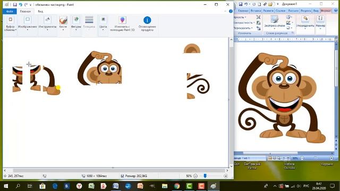Click the curly tail piece on Paint canvas
This screenshot has height=191, width=340.
click(198, 86)
